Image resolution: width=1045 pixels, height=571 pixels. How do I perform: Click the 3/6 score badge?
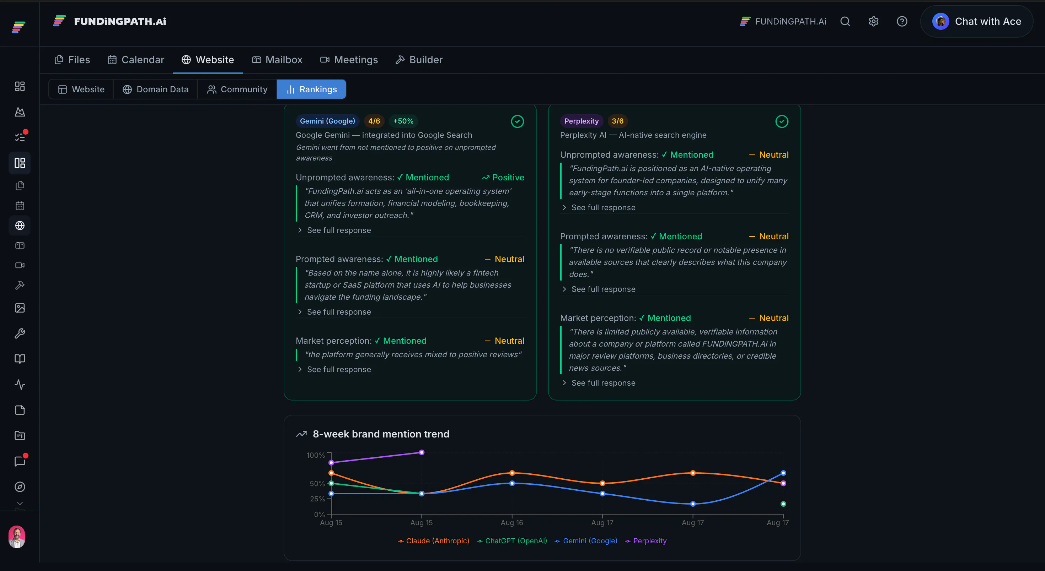[x=617, y=121]
